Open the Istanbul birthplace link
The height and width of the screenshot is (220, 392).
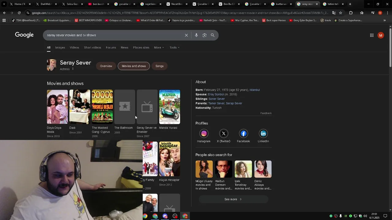coord(254,90)
